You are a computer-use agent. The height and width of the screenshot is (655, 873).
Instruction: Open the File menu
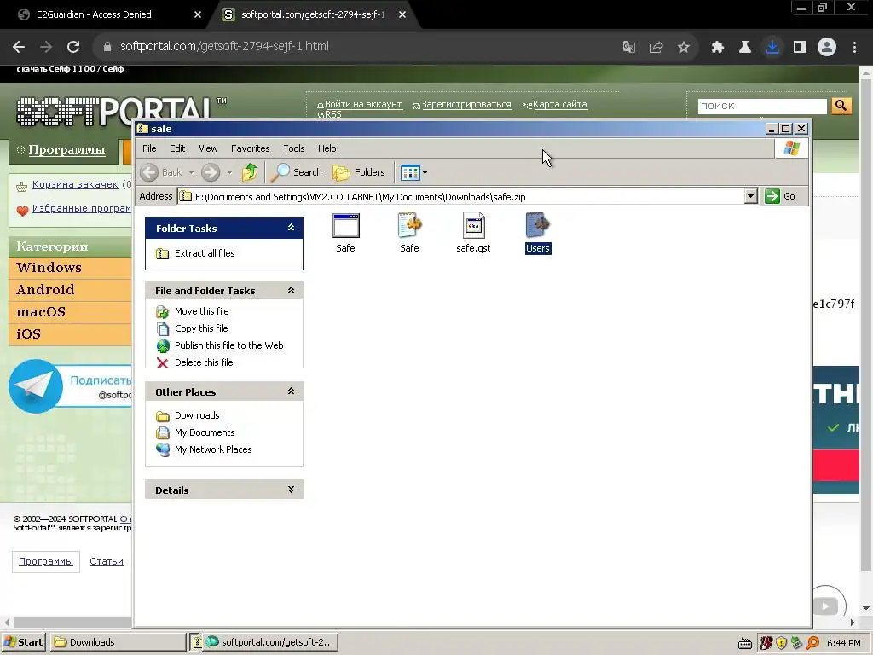tap(149, 148)
